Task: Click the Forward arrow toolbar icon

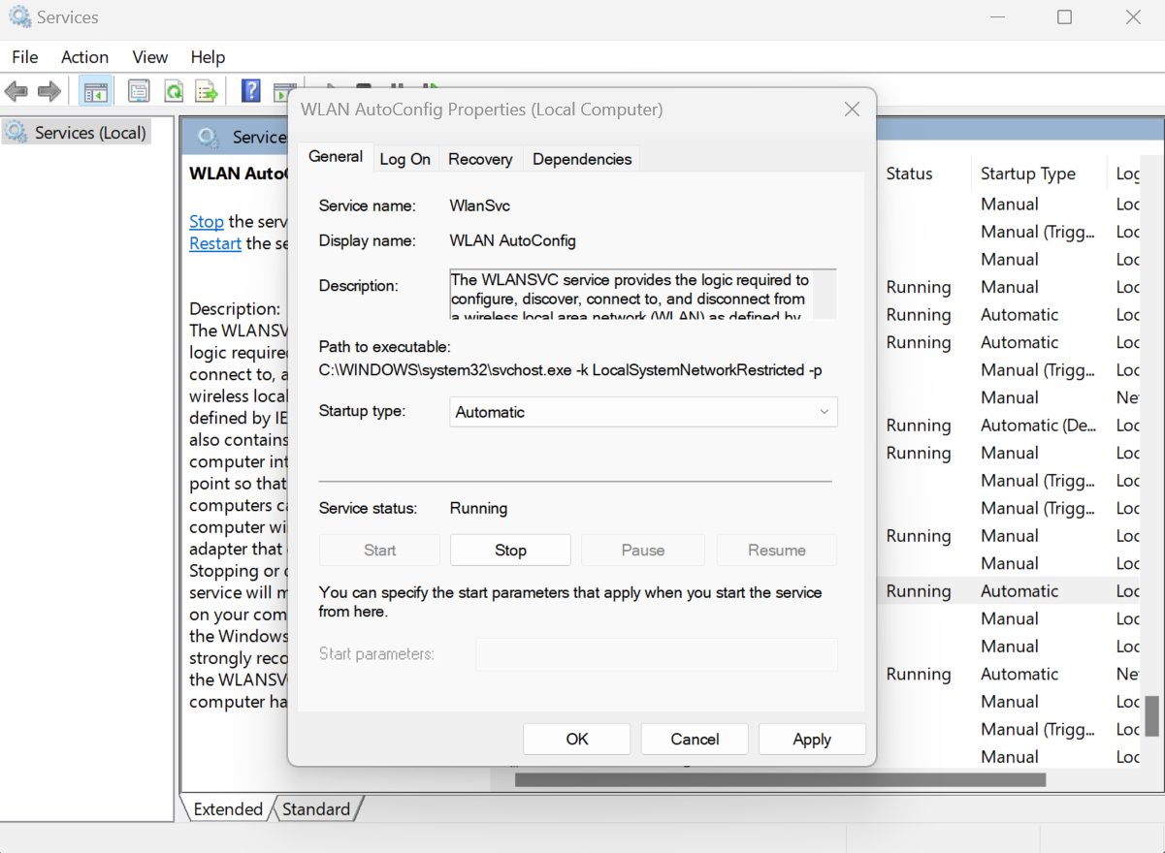Action: 49,92
